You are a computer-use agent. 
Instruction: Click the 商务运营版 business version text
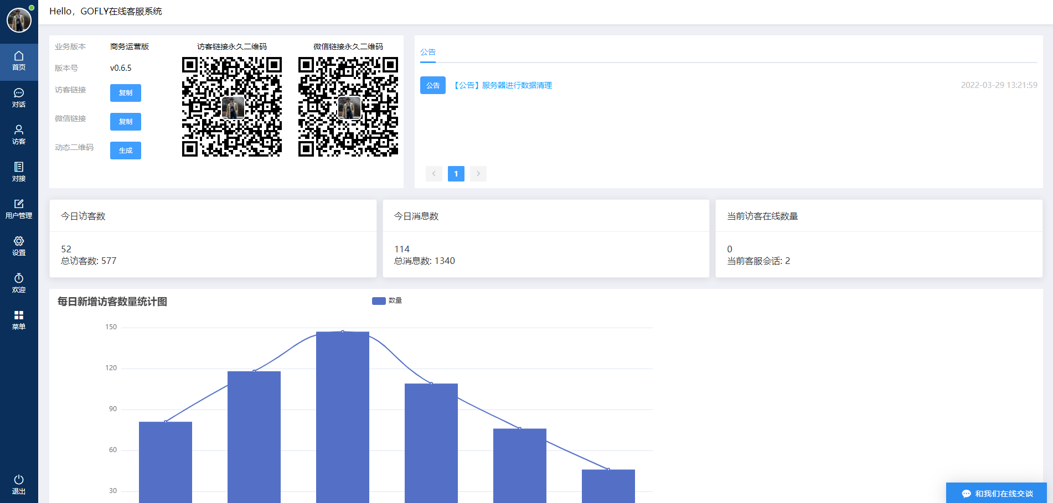pos(130,46)
